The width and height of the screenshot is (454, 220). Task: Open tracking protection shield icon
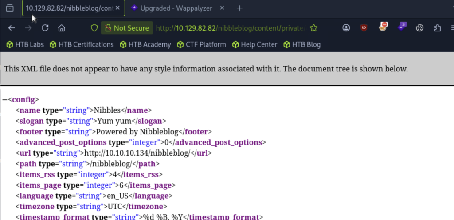pos(94,28)
